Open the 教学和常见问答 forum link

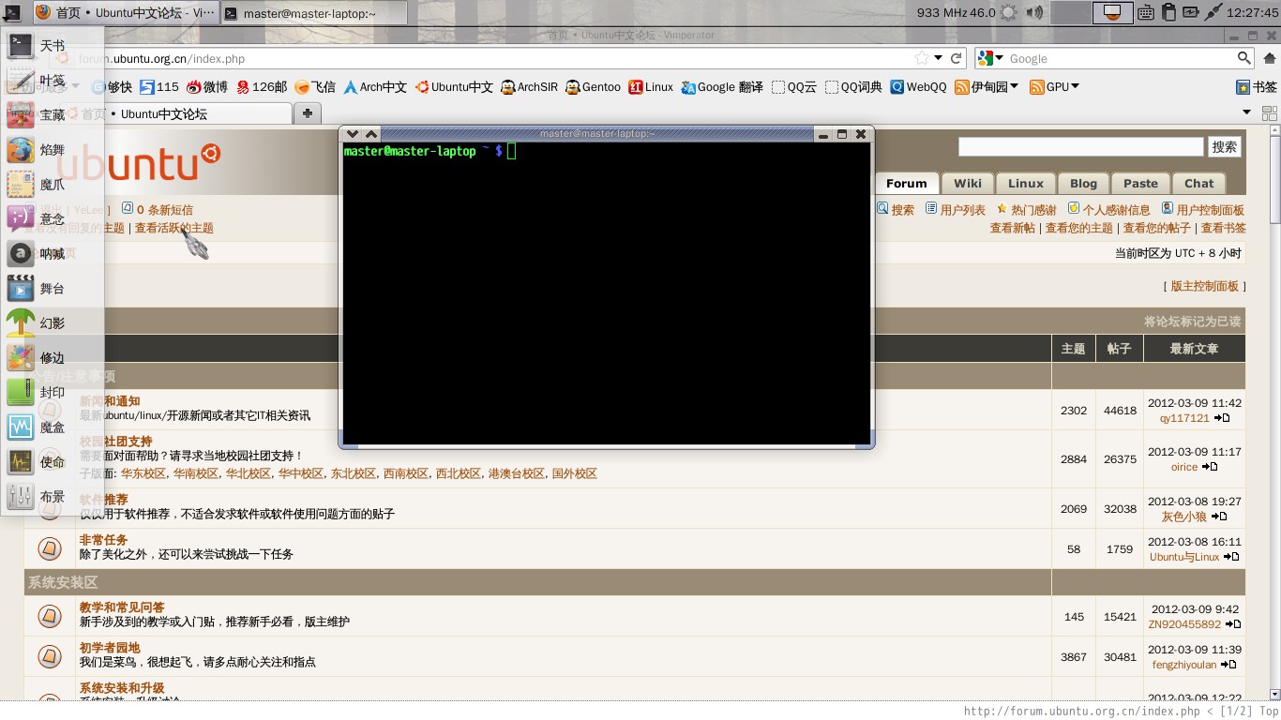tap(122, 607)
